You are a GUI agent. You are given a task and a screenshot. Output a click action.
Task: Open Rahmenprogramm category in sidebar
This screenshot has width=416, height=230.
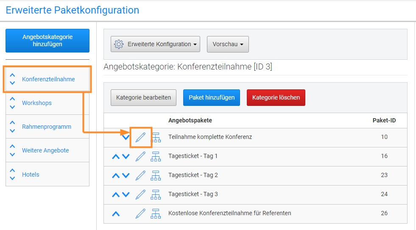coord(47,127)
